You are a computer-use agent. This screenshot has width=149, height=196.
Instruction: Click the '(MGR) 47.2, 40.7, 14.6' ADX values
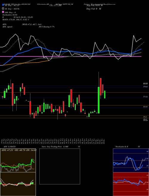32,24
